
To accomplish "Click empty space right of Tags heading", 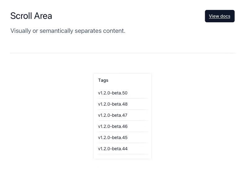I will coord(133,80).
